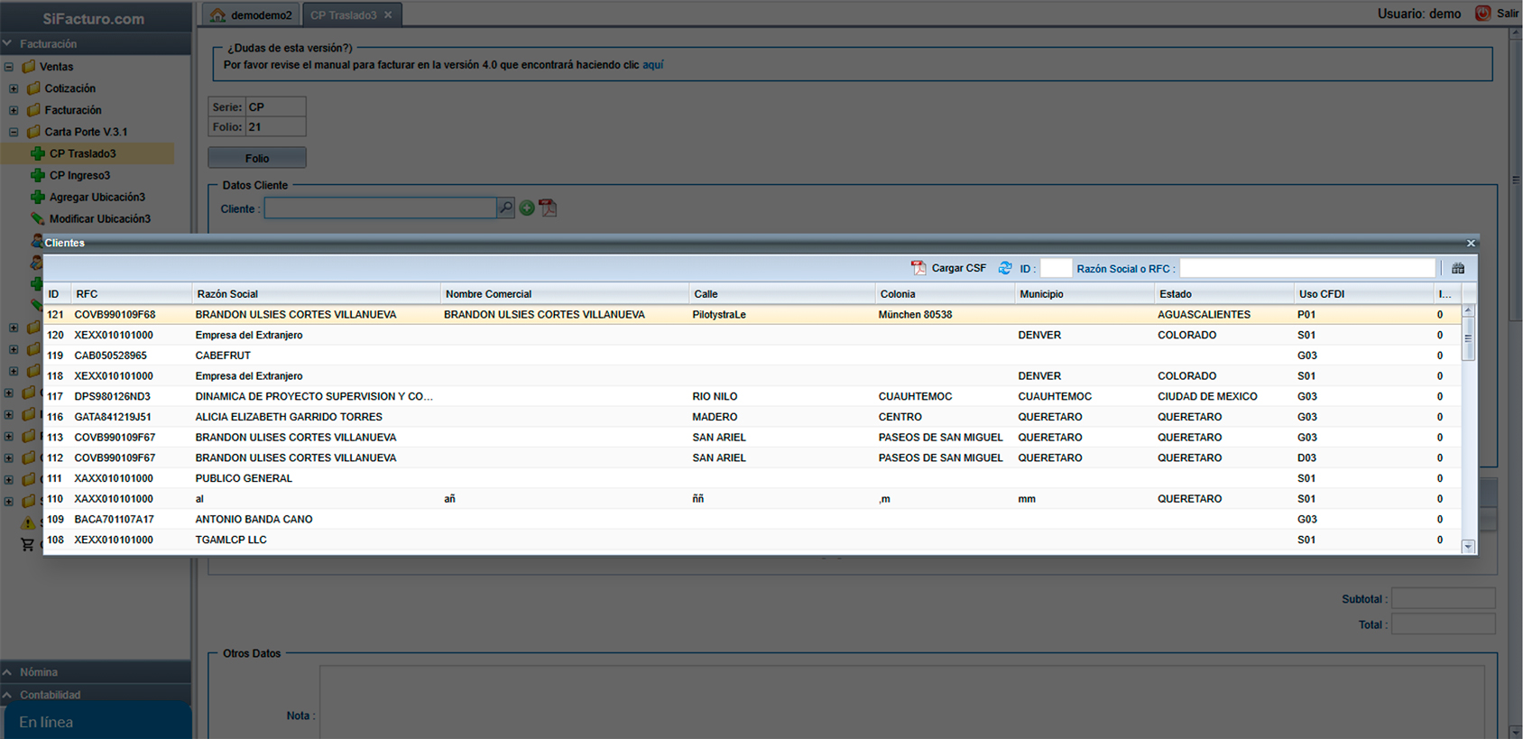Expand the Nómina accordion section

38,672
